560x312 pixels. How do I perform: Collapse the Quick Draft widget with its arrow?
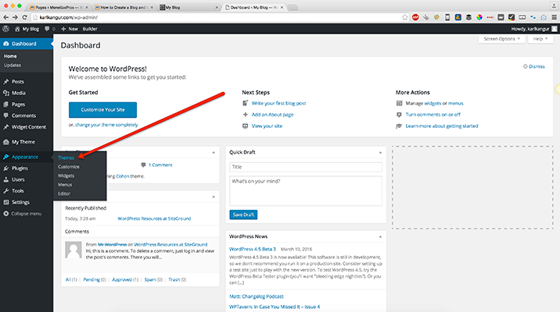coord(379,152)
